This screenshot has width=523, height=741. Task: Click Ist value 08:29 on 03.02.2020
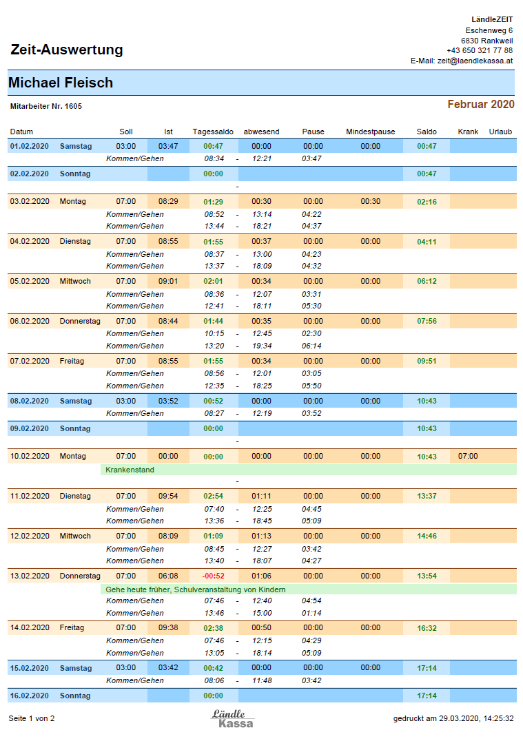(168, 201)
